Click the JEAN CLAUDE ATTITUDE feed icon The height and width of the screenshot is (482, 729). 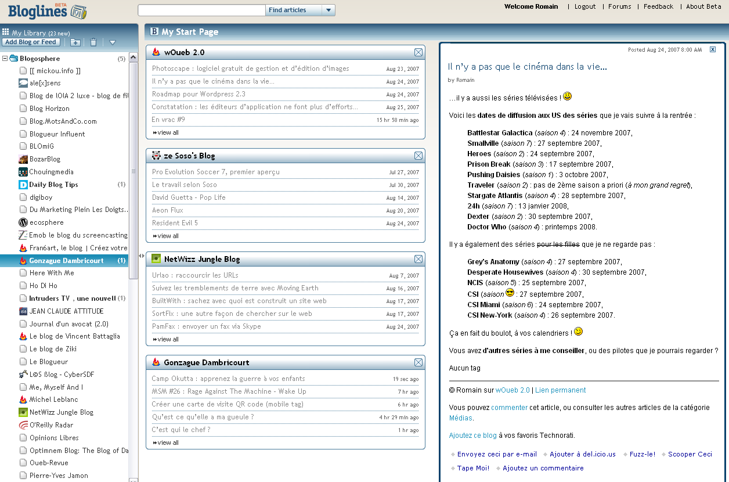coord(23,311)
